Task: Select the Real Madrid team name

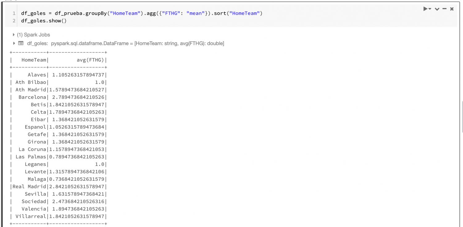Action: tap(29, 187)
